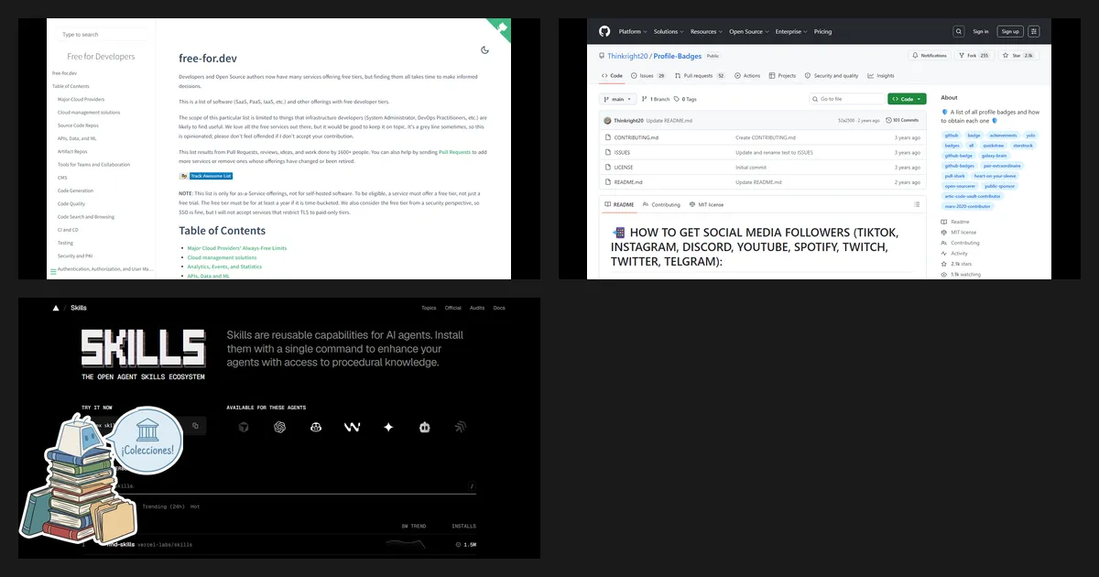Switch to the Actions tab
The image size is (1099, 577).
click(x=747, y=76)
